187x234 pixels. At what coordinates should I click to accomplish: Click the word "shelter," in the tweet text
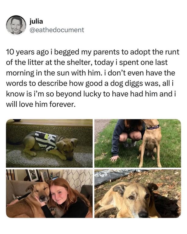click(x=79, y=62)
